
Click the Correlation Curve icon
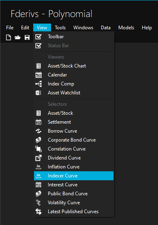(x=38, y=149)
